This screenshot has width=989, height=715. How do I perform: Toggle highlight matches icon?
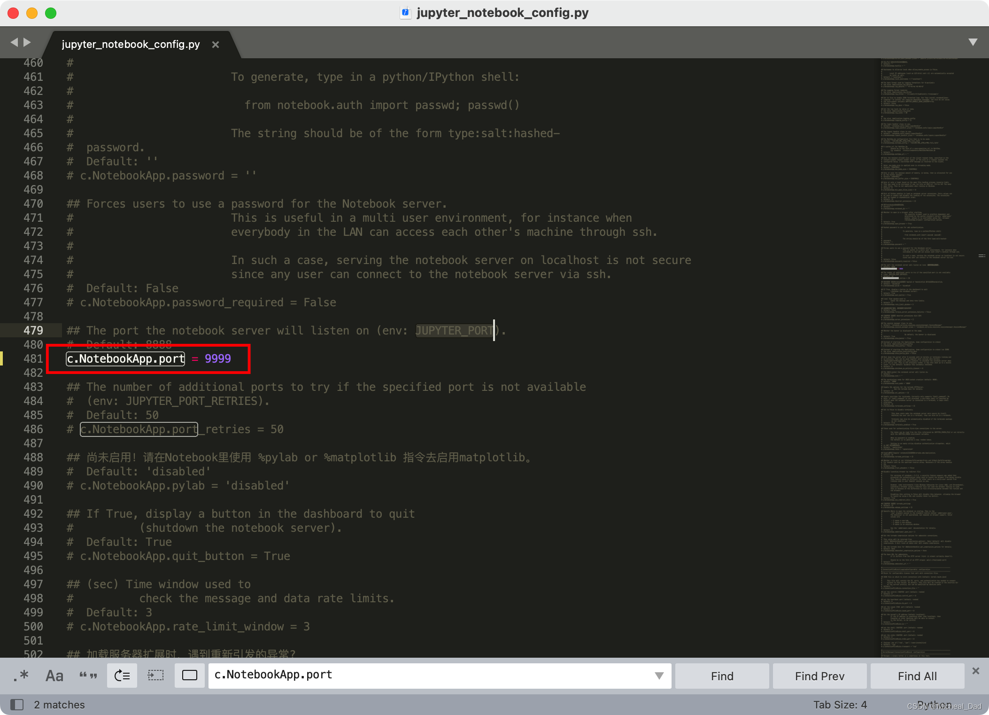[190, 676]
